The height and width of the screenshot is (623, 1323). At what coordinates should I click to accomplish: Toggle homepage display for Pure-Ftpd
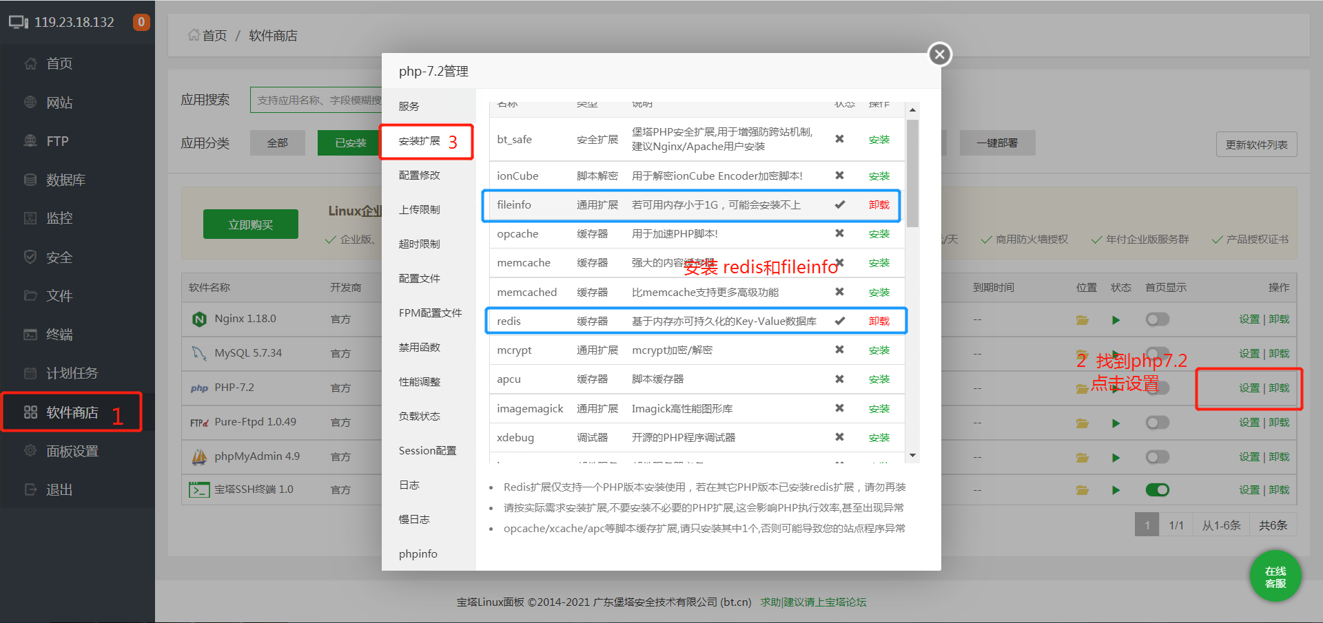click(x=1158, y=423)
